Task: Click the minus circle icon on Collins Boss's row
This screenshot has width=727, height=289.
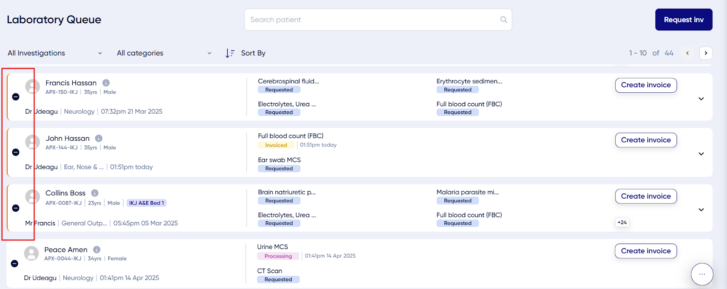Action: 15,208
